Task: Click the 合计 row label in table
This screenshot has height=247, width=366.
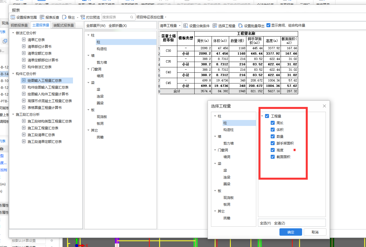Action: [177, 91]
